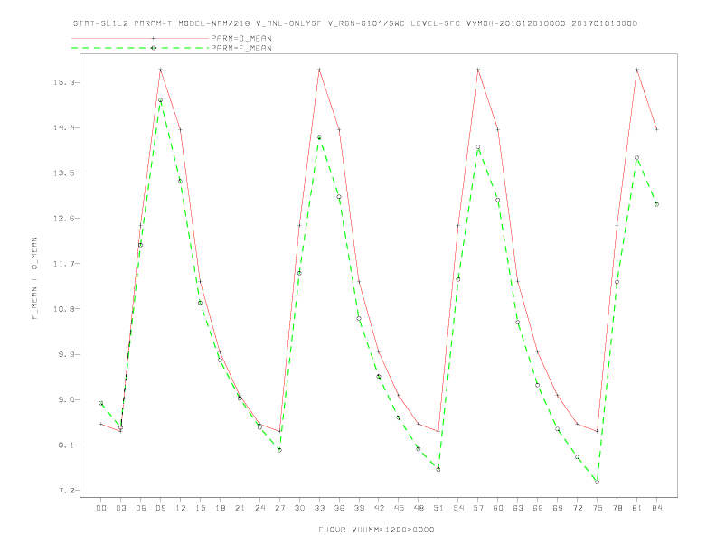The image size is (716, 553).
Task: Click the F_MEAN circle at hour 57
Action: pyautogui.click(x=478, y=147)
